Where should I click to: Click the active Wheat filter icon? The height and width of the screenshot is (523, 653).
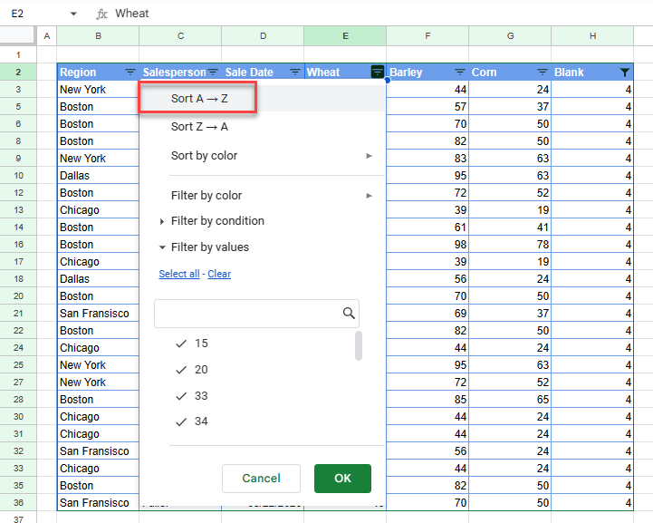tap(378, 73)
